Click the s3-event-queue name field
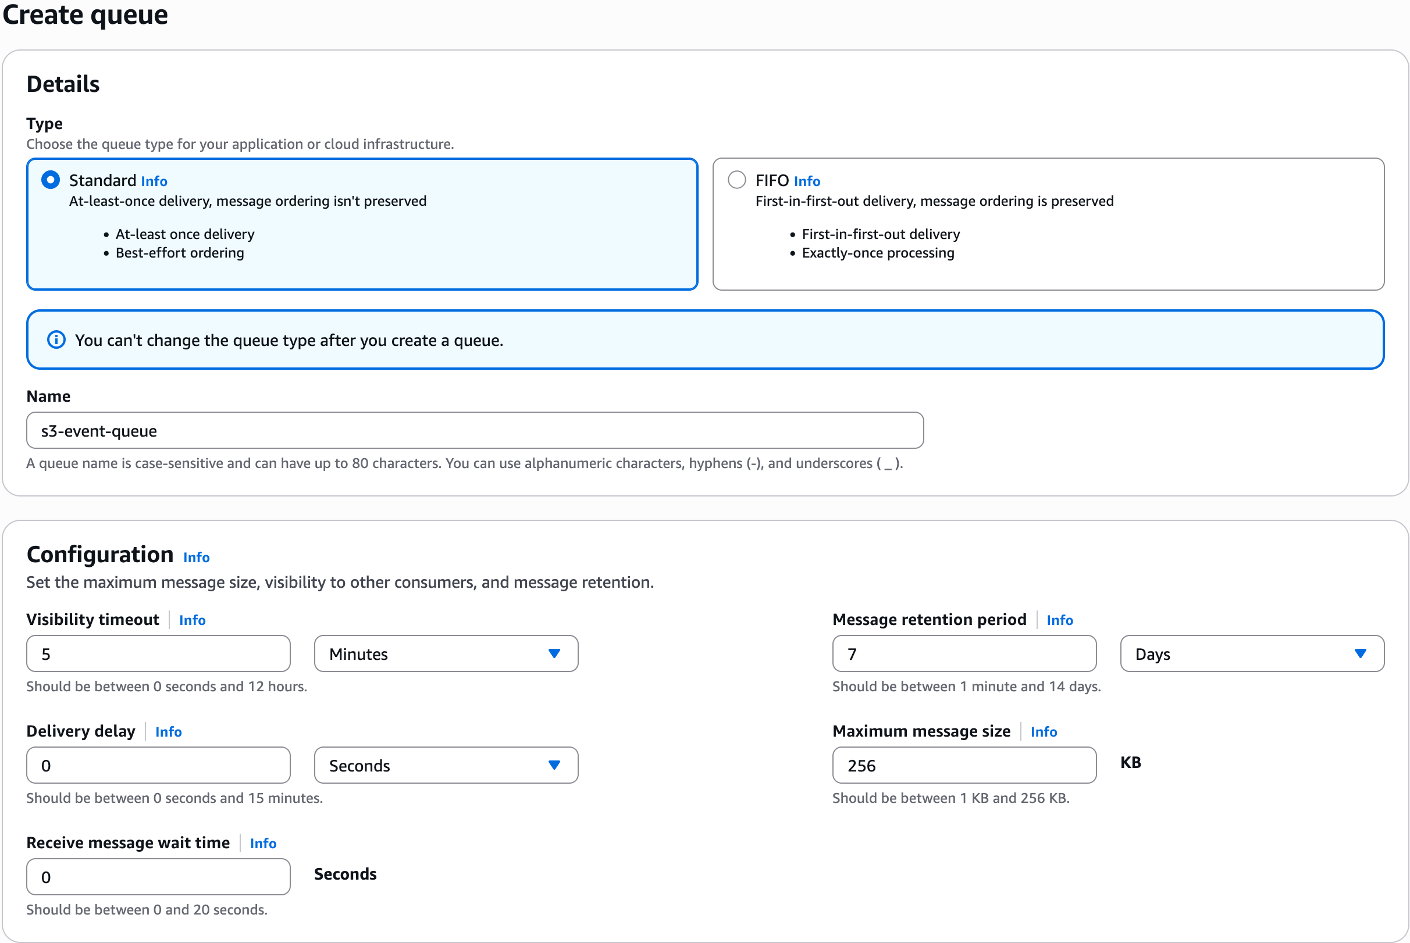 click(474, 430)
